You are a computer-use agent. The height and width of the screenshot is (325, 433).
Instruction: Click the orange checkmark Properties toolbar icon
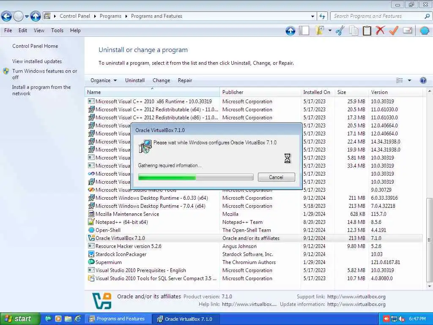394,30
